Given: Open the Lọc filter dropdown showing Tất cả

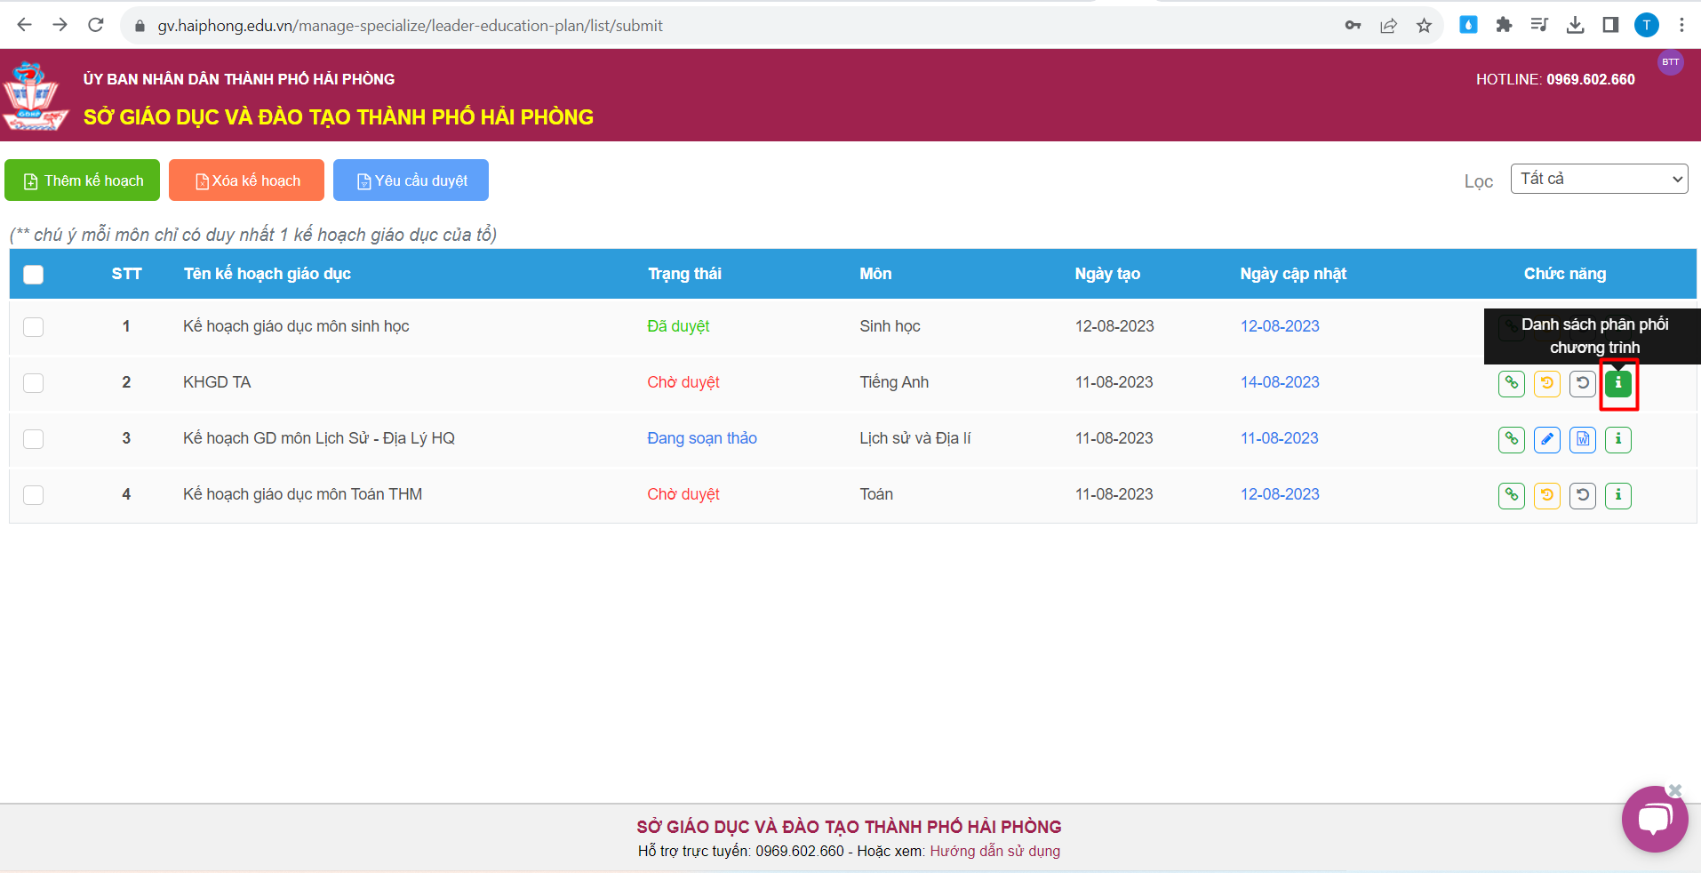Looking at the screenshot, I should [x=1598, y=179].
